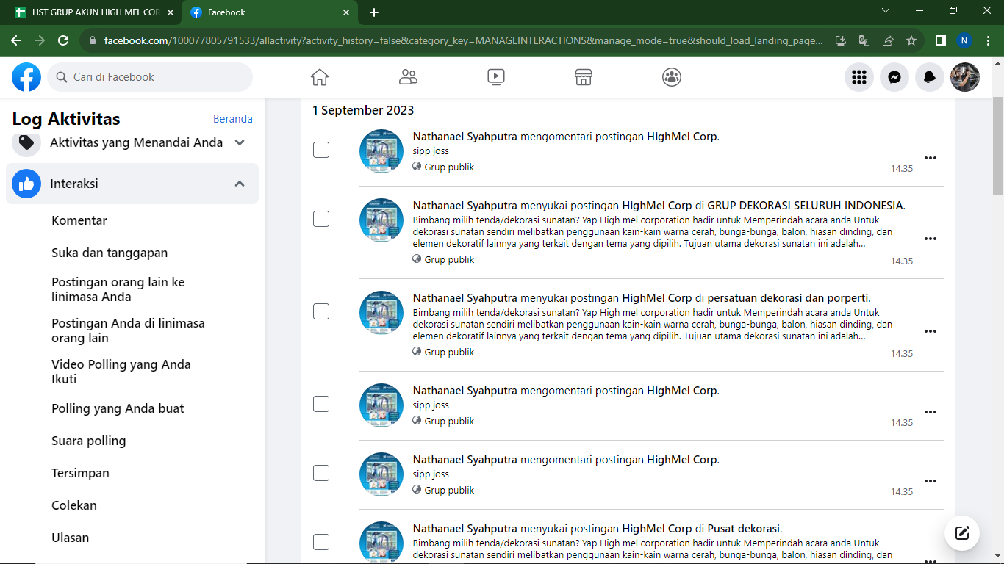1004x564 pixels.
Task: Open the Chrome three-dot menu
Action: 989,40
